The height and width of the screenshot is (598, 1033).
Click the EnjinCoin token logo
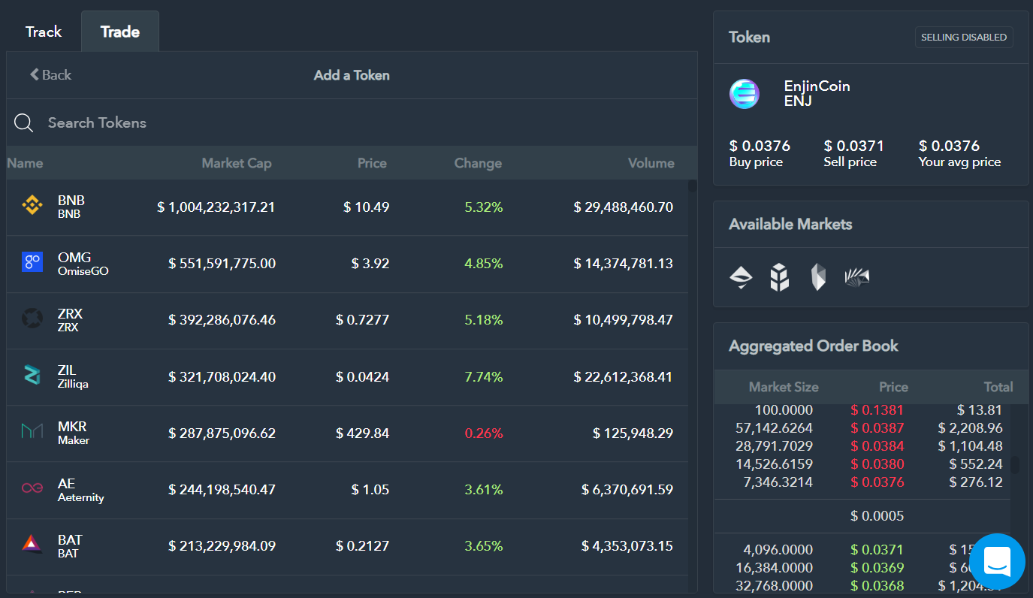[745, 94]
